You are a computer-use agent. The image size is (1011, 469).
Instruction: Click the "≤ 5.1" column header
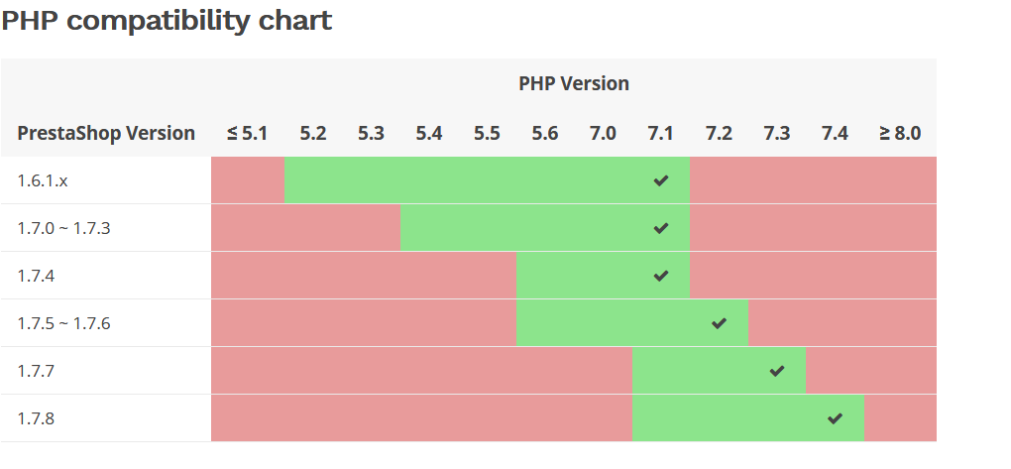[x=247, y=133]
